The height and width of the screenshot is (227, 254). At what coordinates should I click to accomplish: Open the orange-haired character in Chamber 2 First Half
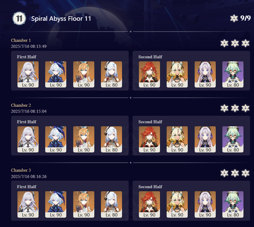(83, 140)
